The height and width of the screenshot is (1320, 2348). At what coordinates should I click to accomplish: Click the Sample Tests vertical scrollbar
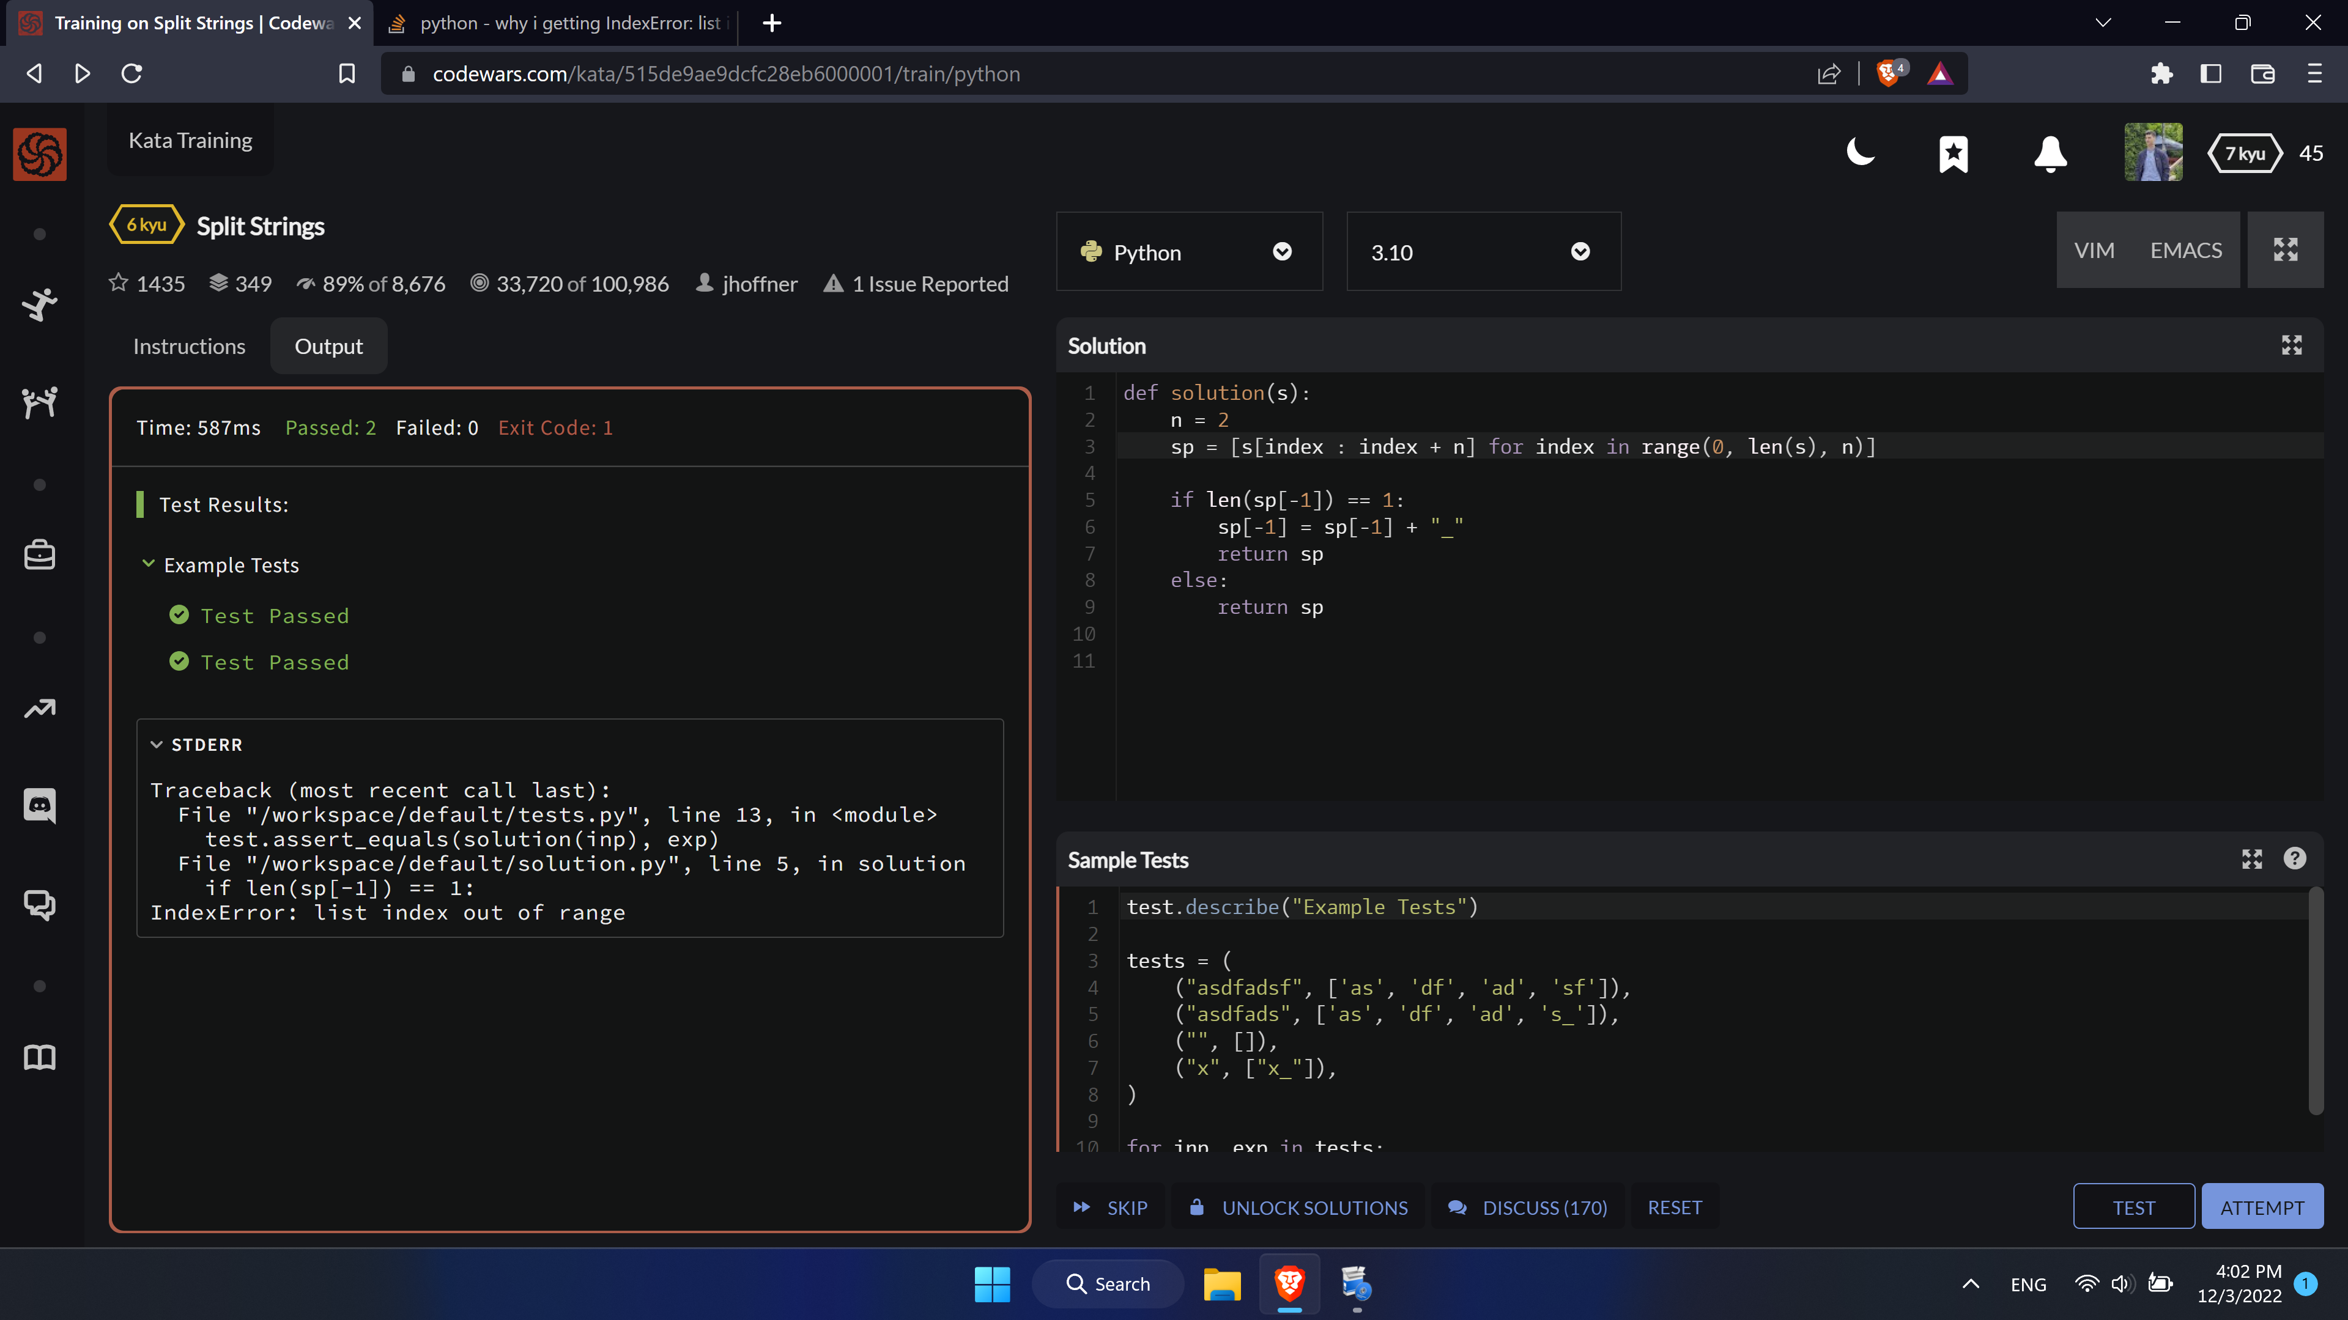pos(2315,1001)
